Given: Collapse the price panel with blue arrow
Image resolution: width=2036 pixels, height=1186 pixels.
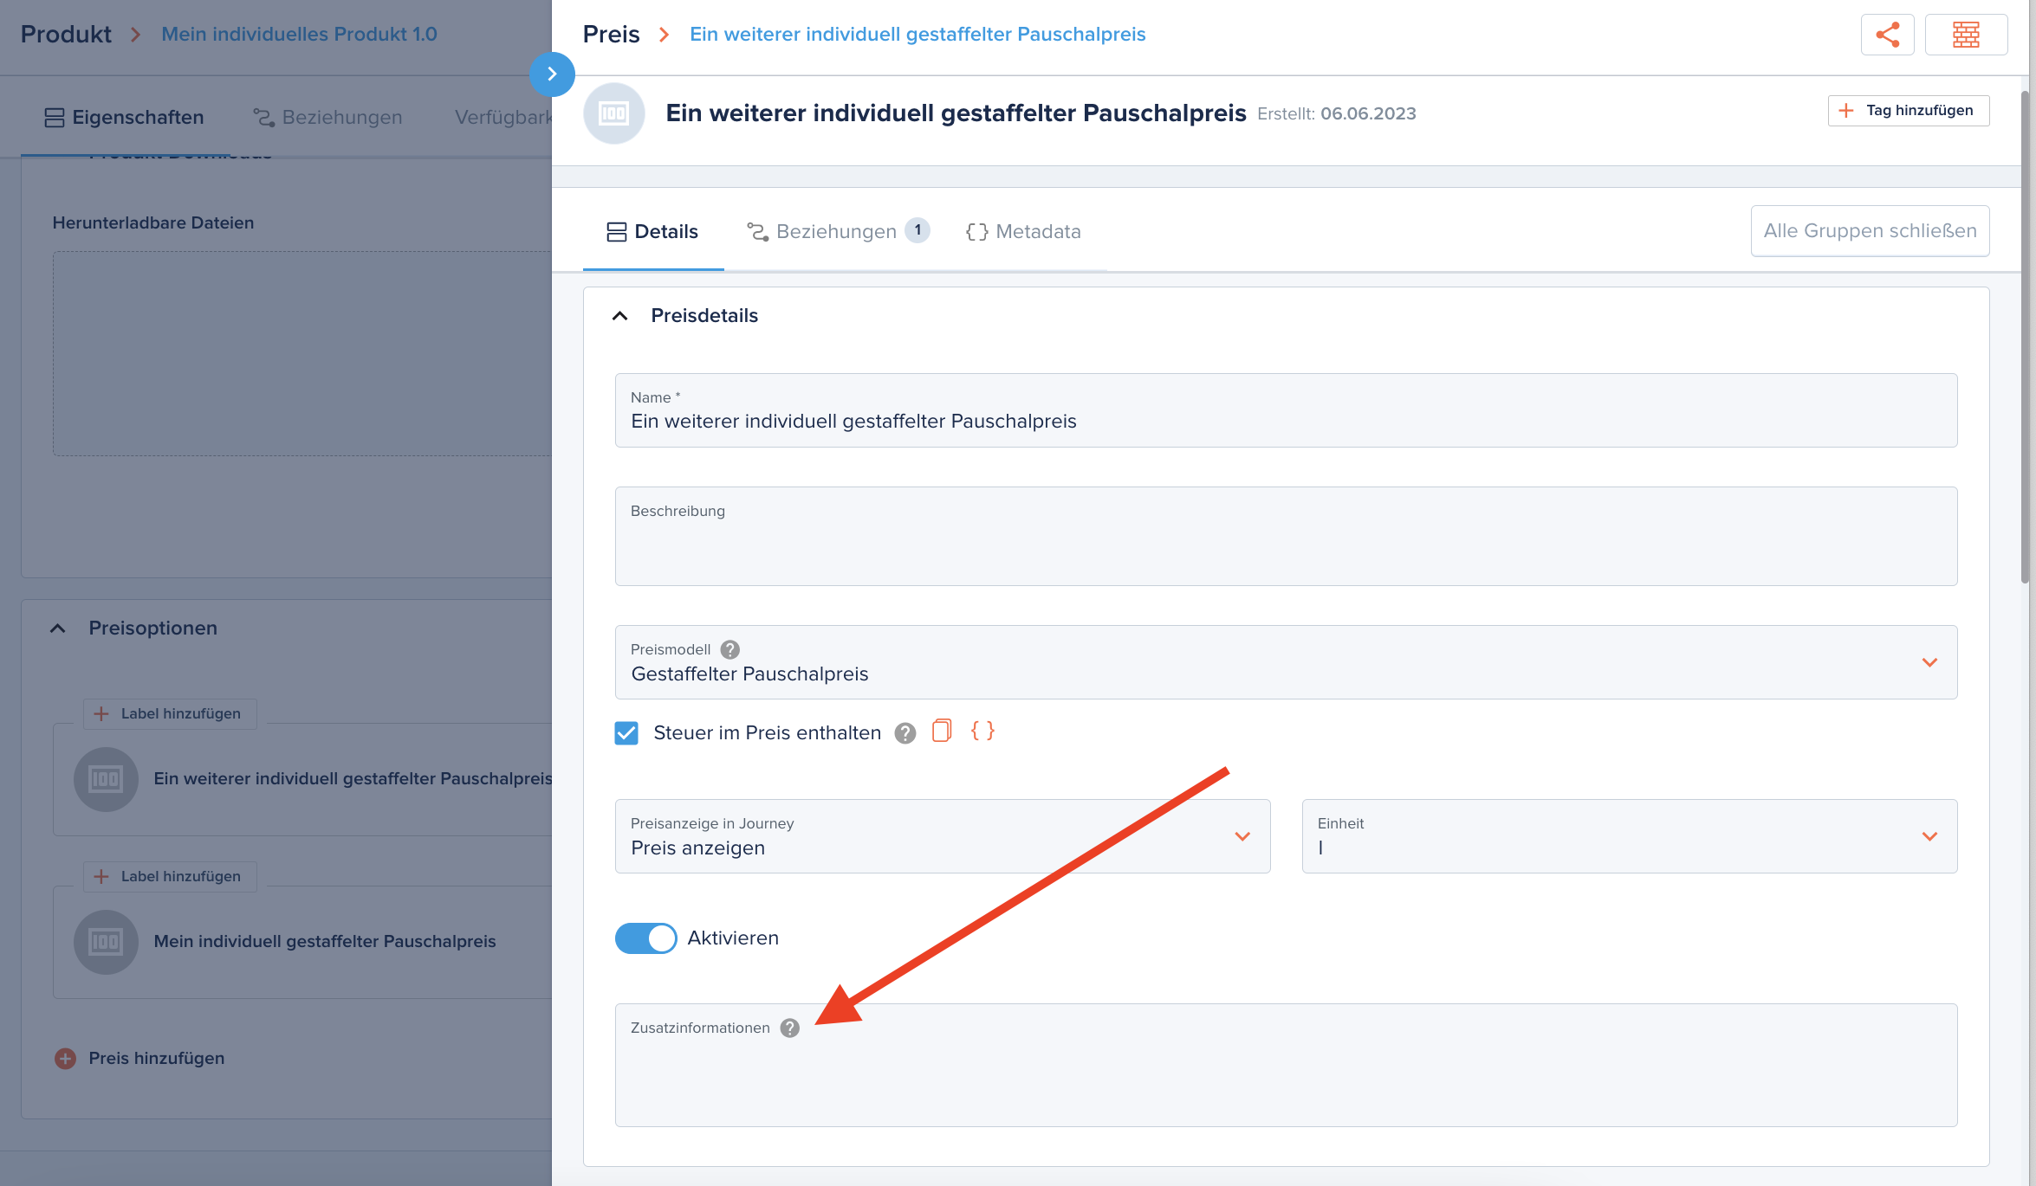Looking at the screenshot, I should (x=552, y=74).
